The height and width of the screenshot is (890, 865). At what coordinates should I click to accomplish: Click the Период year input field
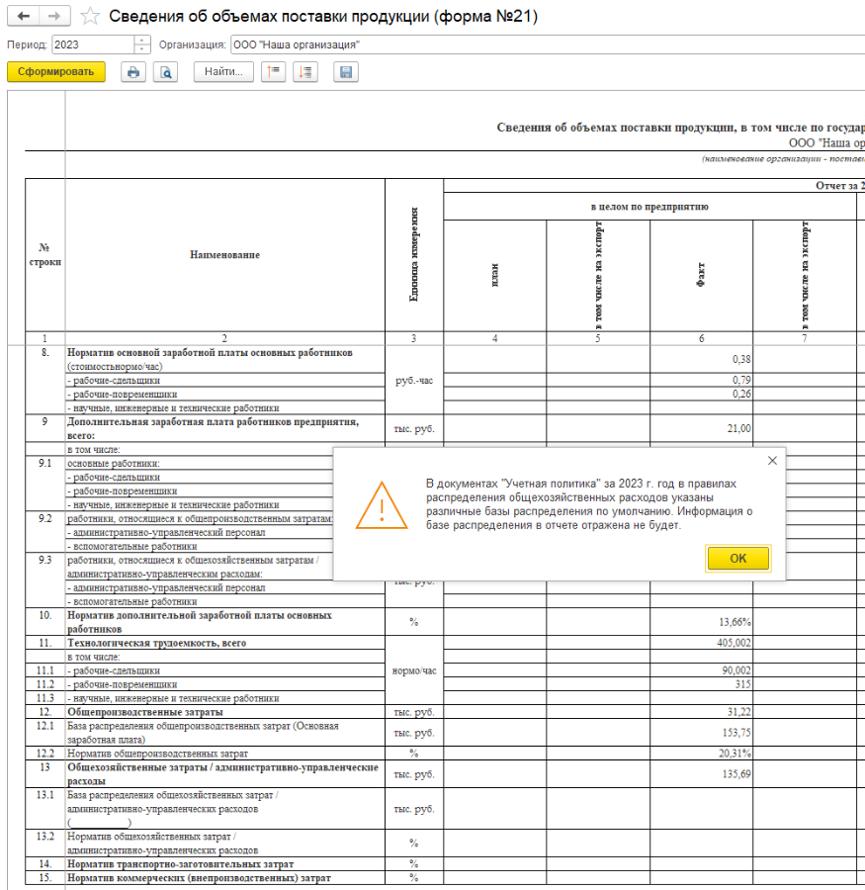(x=91, y=45)
